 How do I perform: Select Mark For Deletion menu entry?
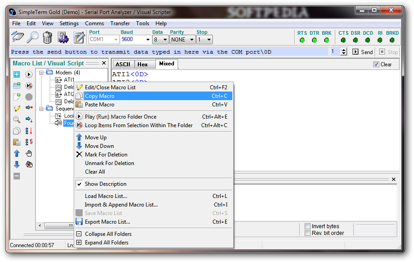pos(154,155)
